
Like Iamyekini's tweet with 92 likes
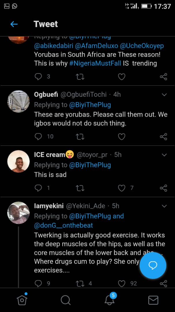(x=122, y=284)
